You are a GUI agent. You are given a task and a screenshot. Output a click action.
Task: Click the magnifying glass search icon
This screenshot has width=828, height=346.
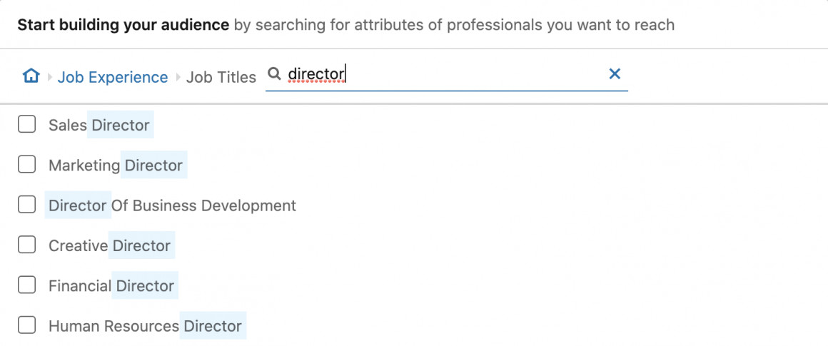point(274,74)
